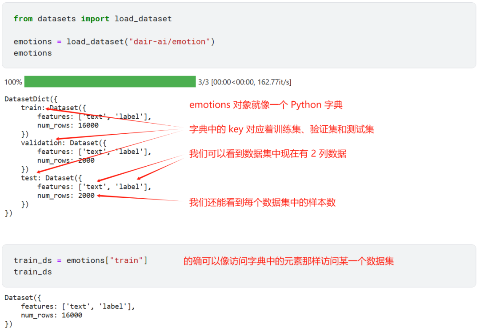Click the annotation mentioning 2 列数据
The height and width of the screenshot is (332, 480).
point(268,153)
